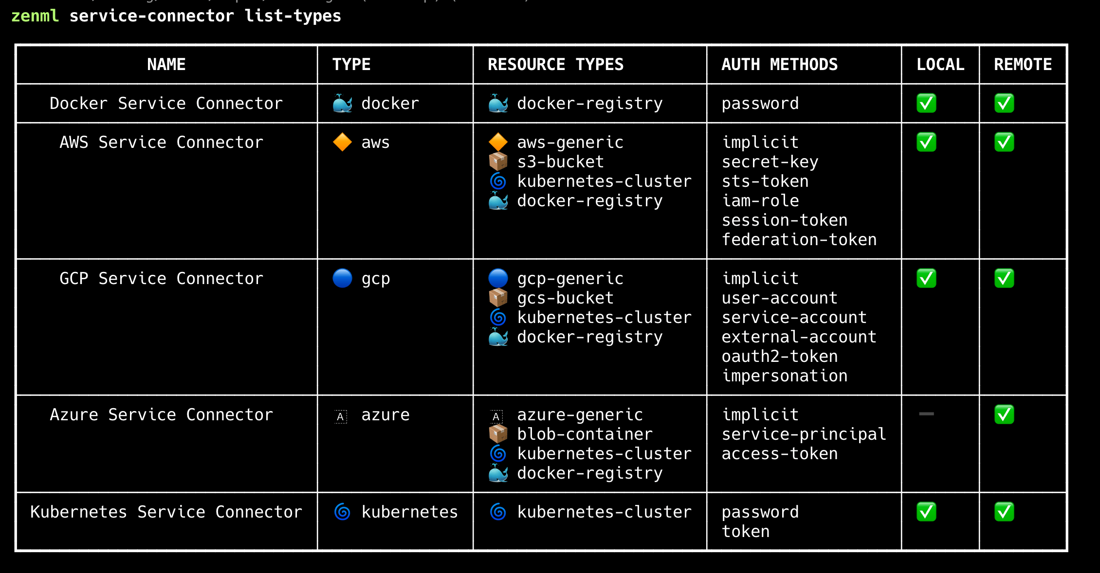Click the NAME column header
This screenshot has height=573, width=1100.
(166, 64)
